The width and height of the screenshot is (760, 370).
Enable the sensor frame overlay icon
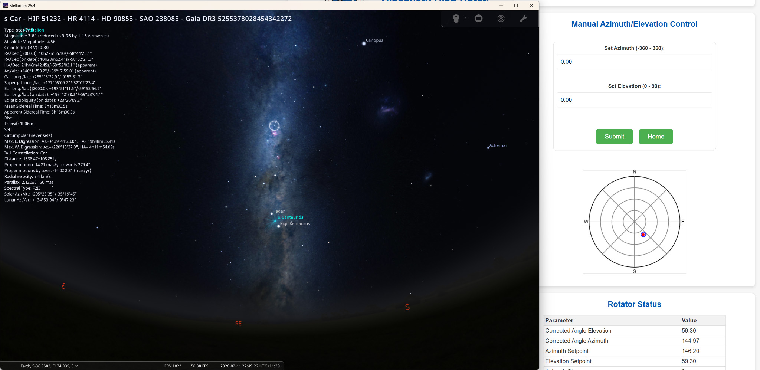coord(479,19)
